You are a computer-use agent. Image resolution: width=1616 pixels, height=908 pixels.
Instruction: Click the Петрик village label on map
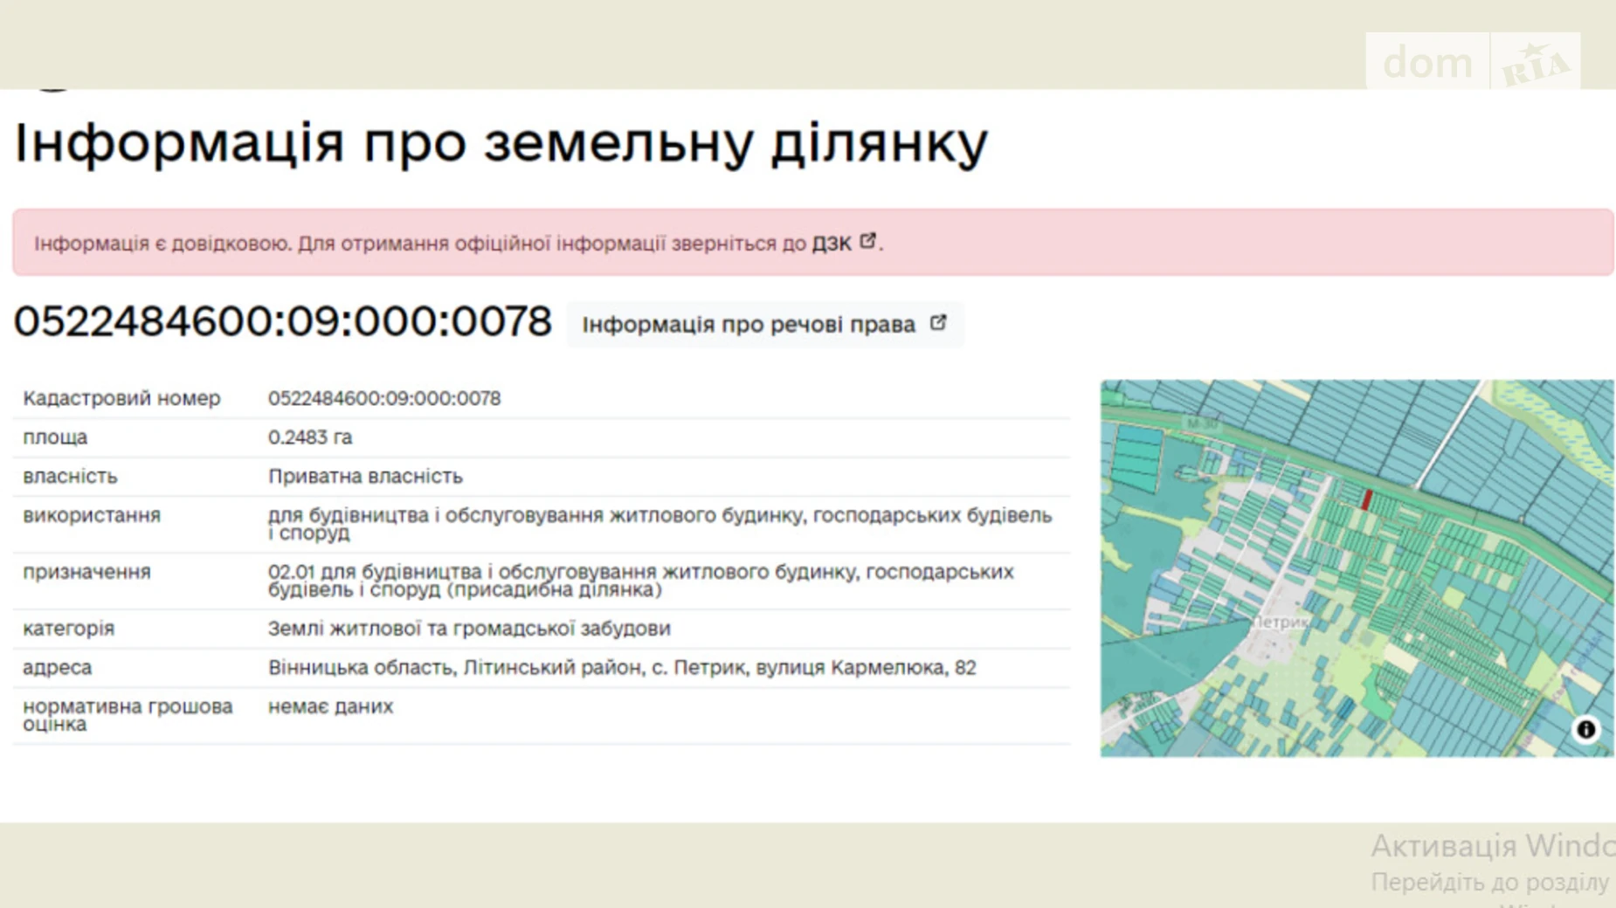(1281, 623)
